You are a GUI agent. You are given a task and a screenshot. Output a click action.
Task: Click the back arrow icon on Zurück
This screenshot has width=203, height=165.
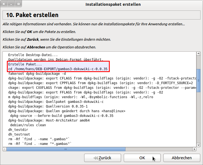click(x=95, y=158)
